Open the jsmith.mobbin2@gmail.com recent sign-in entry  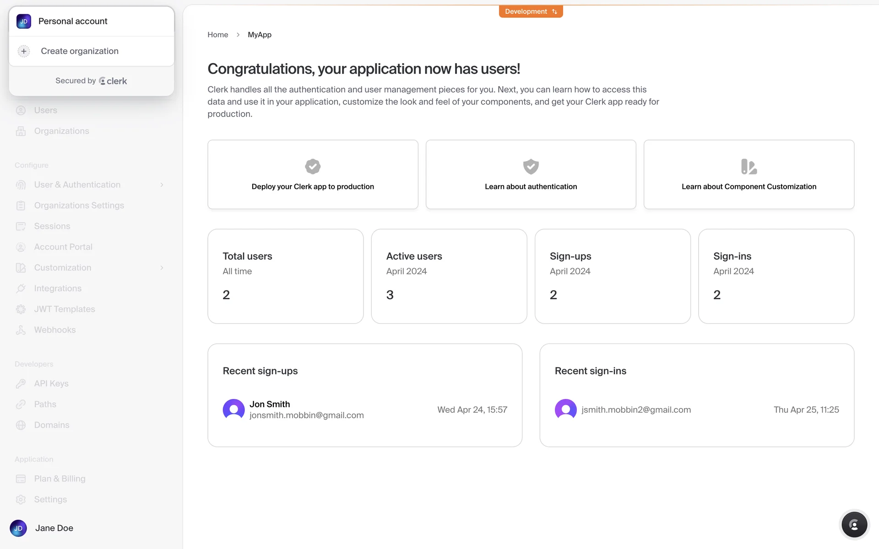[x=636, y=410]
